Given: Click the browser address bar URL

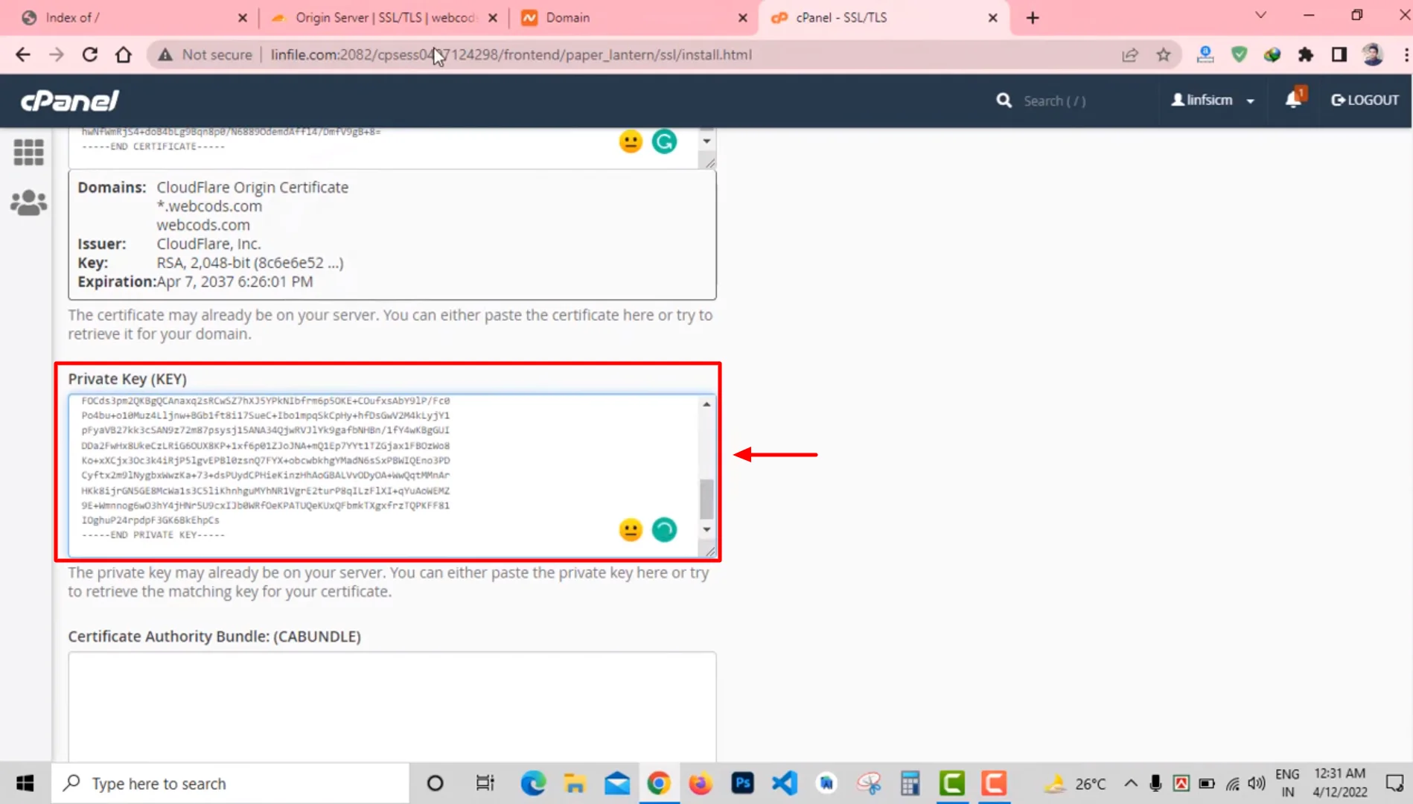Looking at the screenshot, I should (x=511, y=54).
